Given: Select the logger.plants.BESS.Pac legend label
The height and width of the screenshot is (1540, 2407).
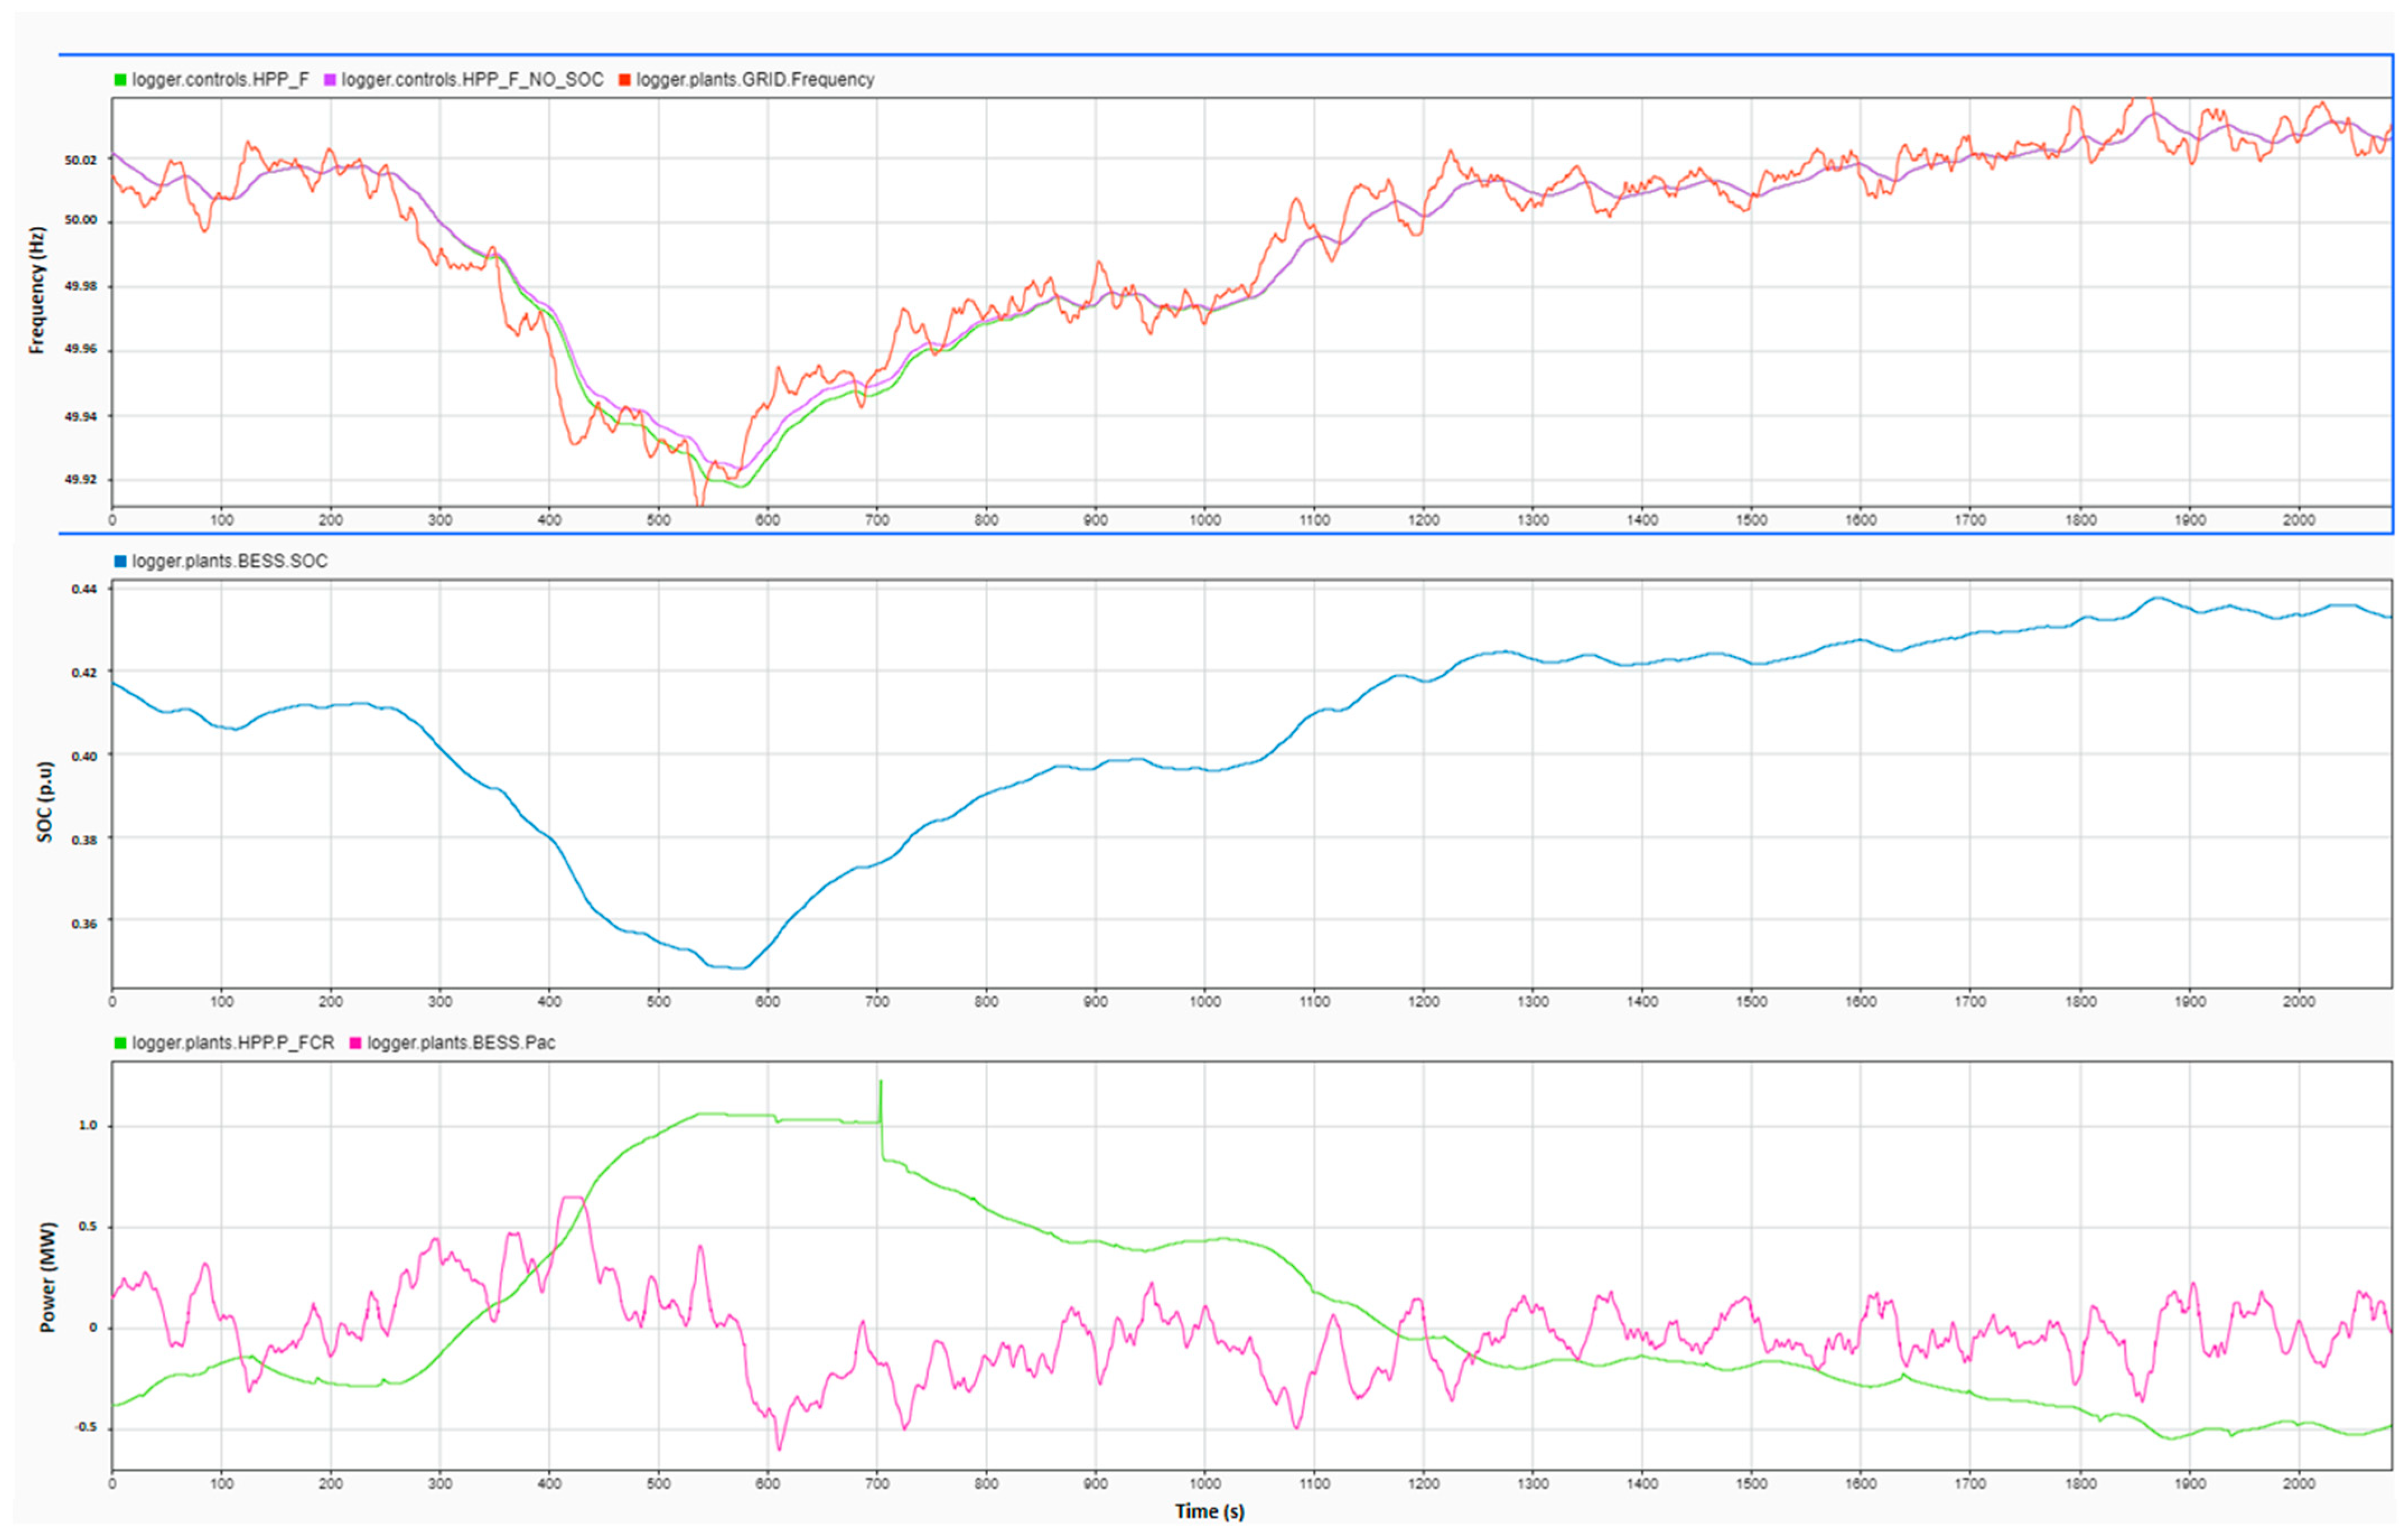Looking at the screenshot, I should (x=461, y=1043).
